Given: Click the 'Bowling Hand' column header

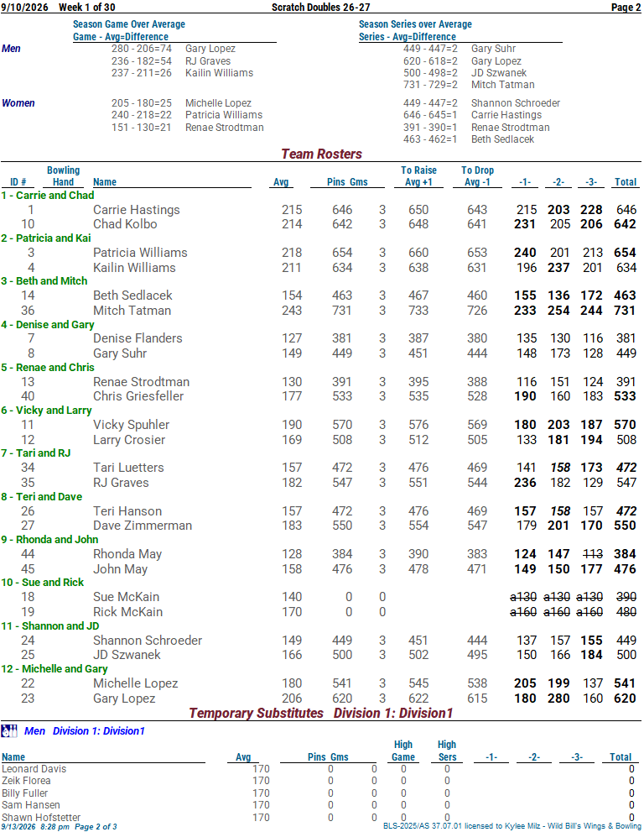Looking at the screenshot, I should [63, 176].
